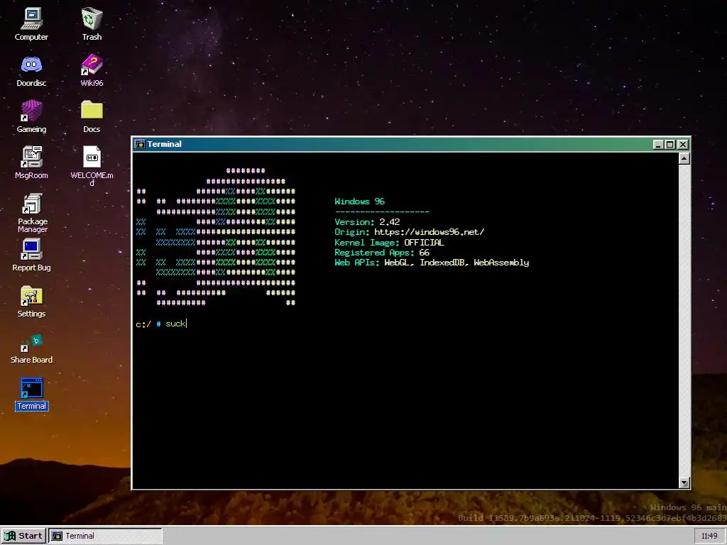The image size is (727, 545).
Task: Click the Terminal window title bar icon
Action: [140, 144]
